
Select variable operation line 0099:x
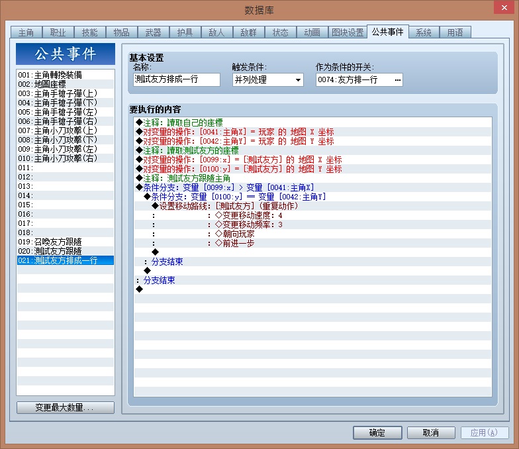312,160
